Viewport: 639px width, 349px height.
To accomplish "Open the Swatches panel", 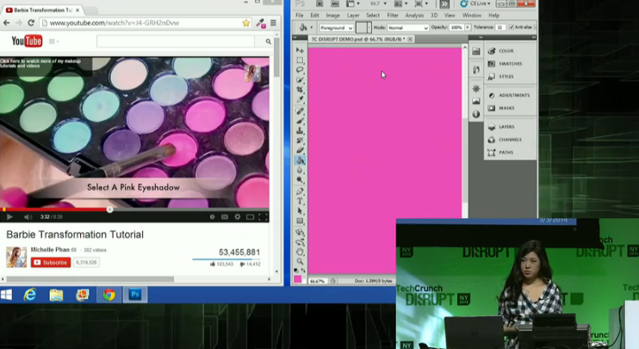I will (510, 64).
